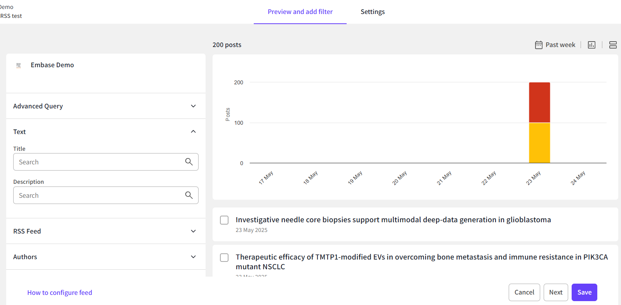This screenshot has height=305, width=621.
Task: Tick the TMTP1-modified EVs post checkbox
Action: [224, 258]
